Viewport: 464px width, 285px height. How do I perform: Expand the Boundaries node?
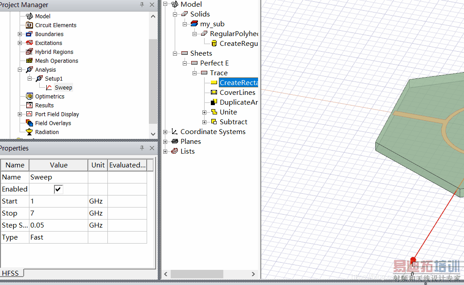[x=20, y=34]
